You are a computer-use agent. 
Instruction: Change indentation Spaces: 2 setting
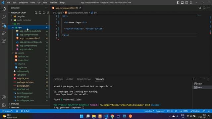[160, 111]
